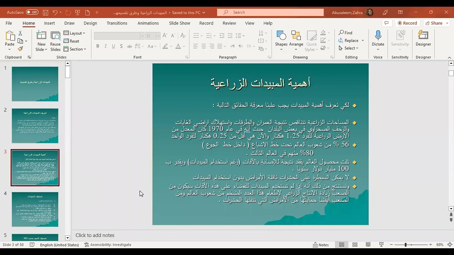Toggle the AutoSave switch
This screenshot has height=255, width=454.
click(x=32, y=12)
